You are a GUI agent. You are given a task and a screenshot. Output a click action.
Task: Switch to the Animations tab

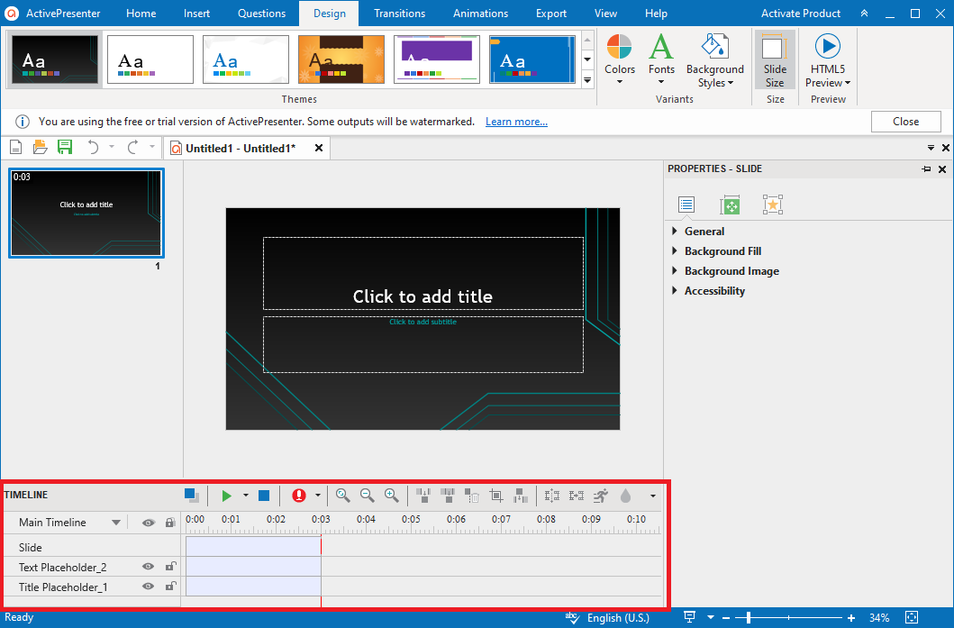(x=480, y=14)
